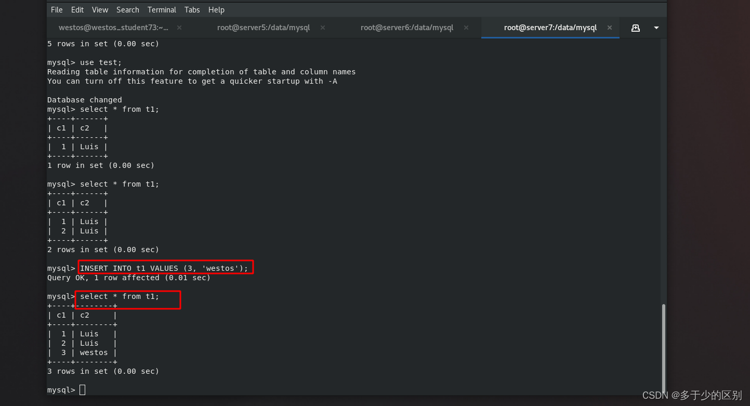Click the 'westos' table cell value
Screen dimensions: 750x406
point(94,352)
